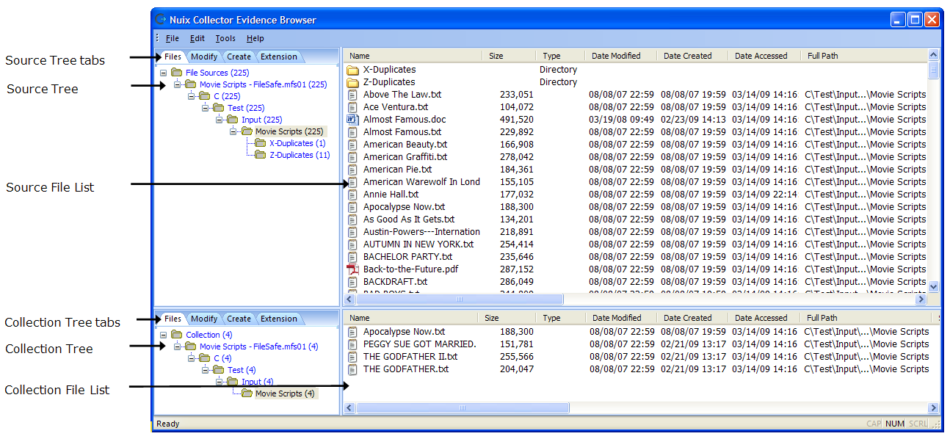Select Movie Scripts - FileSafe.mfs01 (225) tree node

(x=263, y=84)
